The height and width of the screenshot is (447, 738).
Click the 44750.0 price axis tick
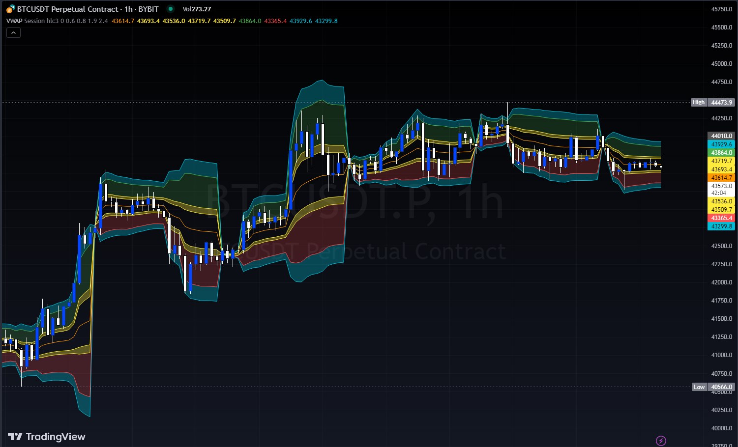722,82
